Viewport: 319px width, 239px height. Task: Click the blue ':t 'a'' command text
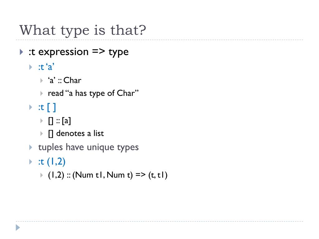coord(46,67)
